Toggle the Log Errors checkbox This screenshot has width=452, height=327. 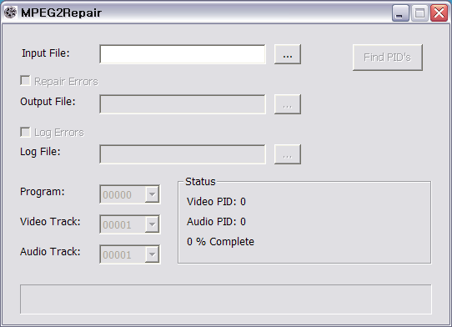(25, 133)
